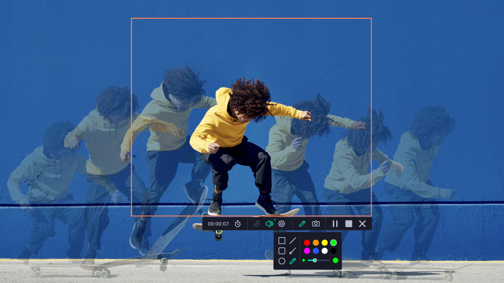504x283 pixels.
Task: Toggle the drawing pencil panel
Action: 302,224
